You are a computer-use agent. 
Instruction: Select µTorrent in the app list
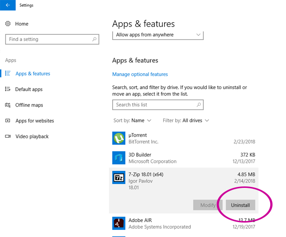[183, 138]
